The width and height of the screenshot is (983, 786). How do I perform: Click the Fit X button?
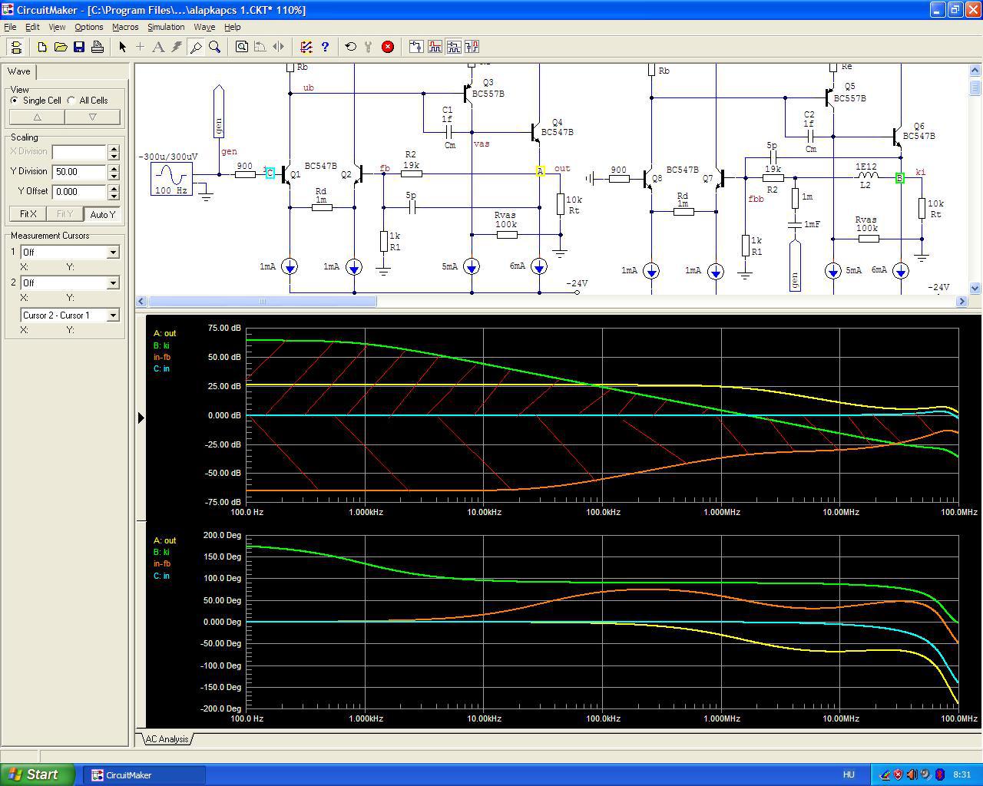pos(28,214)
